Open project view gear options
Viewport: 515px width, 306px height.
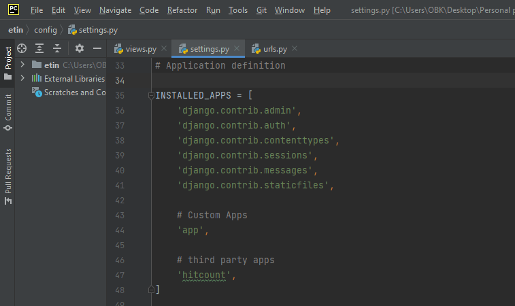(80, 48)
